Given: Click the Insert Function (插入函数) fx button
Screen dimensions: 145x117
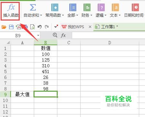Looking at the screenshot, I should point(10,11).
